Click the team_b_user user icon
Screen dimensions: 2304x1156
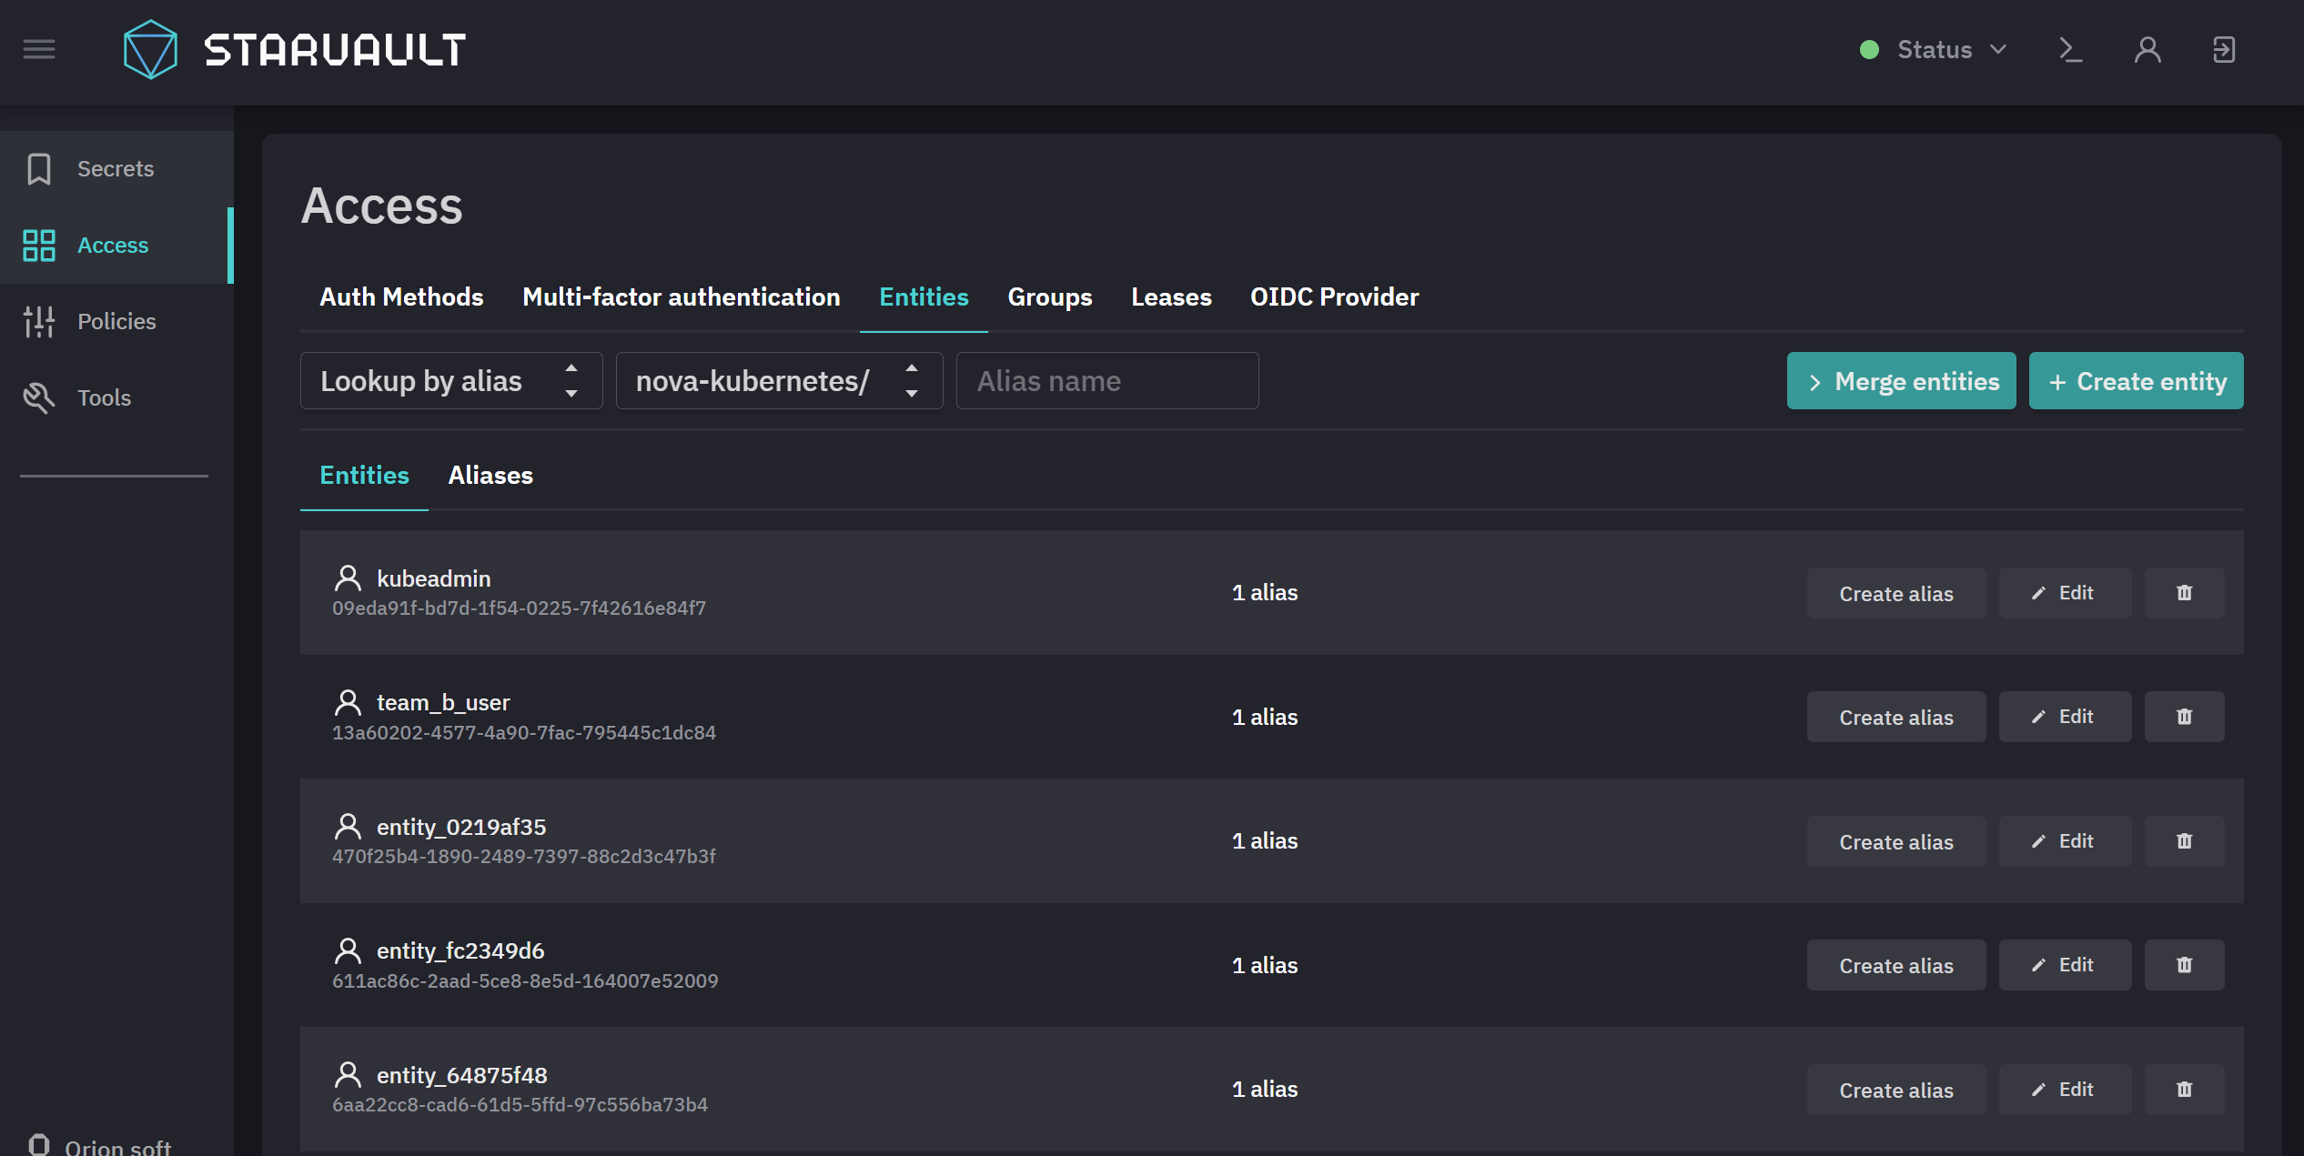click(x=348, y=702)
